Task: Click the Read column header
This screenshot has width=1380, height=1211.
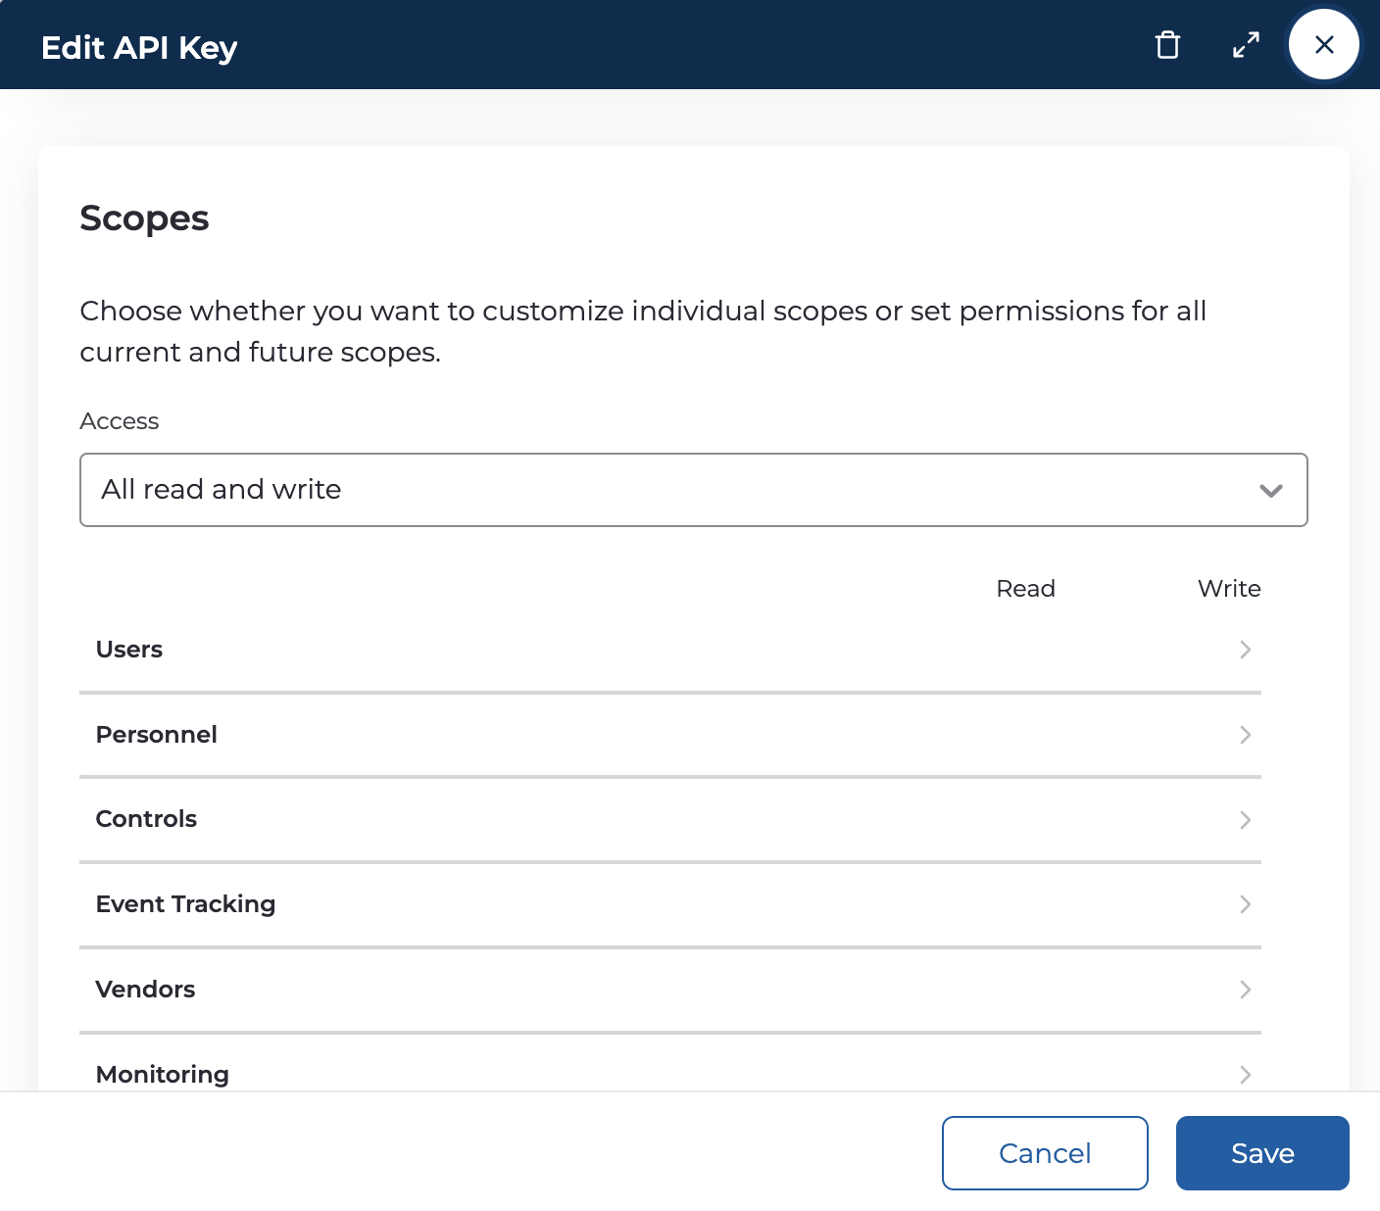Action: (x=1025, y=589)
